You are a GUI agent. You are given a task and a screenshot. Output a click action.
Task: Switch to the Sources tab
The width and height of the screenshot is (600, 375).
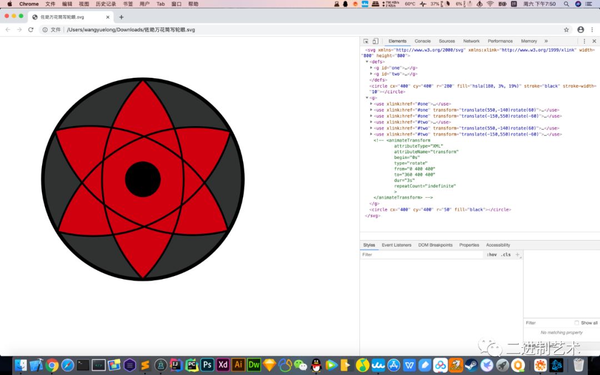[447, 41]
